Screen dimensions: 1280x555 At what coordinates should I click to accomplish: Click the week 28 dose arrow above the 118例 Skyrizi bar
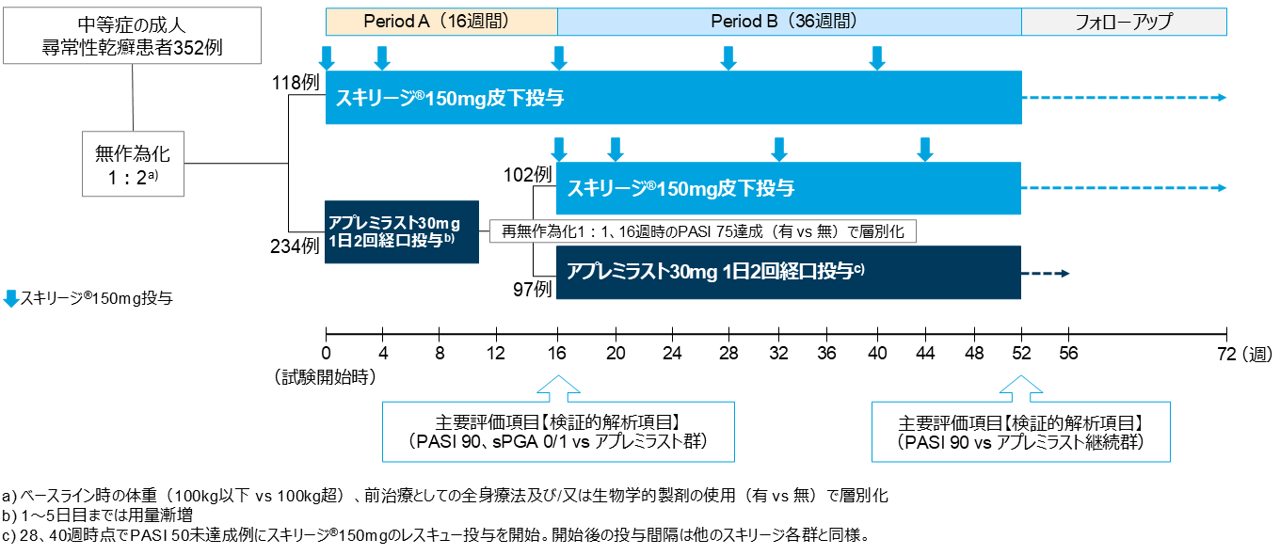(728, 57)
